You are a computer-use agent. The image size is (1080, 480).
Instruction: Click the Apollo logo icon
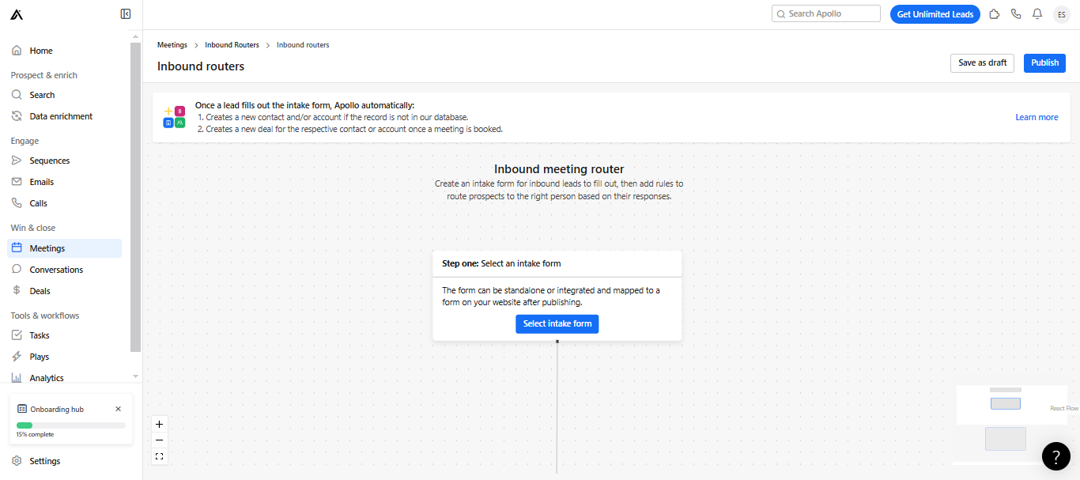[x=17, y=14]
